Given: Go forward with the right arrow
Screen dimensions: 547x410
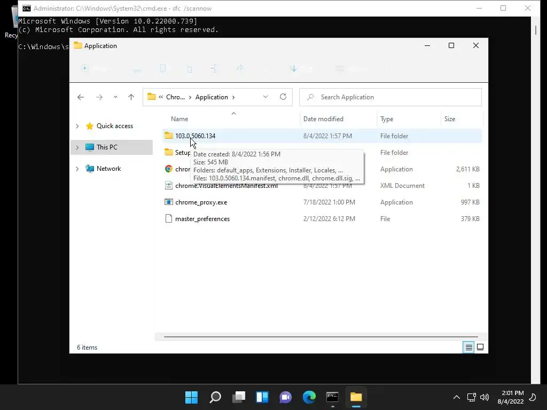Looking at the screenshot, I should 99,97.
